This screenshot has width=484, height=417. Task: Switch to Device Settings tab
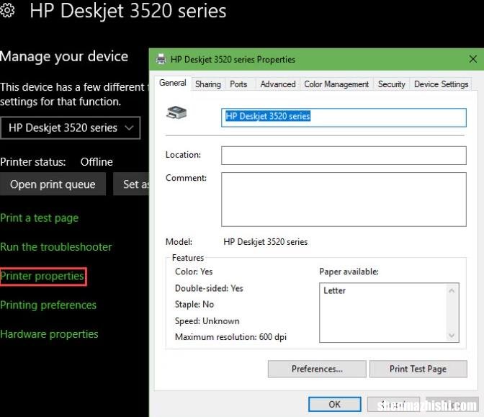pos(441,84)
